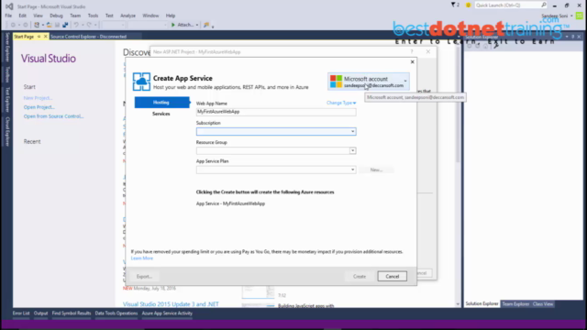Open the Find Symbol Results tab

pyautogui.click(x=72, y=313)
